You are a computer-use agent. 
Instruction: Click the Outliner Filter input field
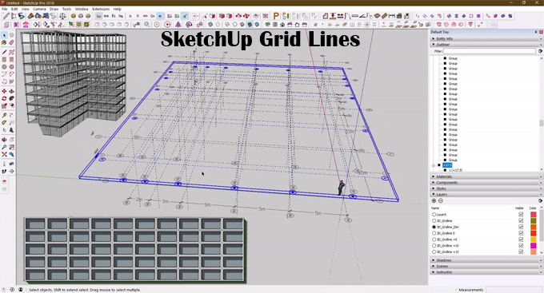pos(490,51)
